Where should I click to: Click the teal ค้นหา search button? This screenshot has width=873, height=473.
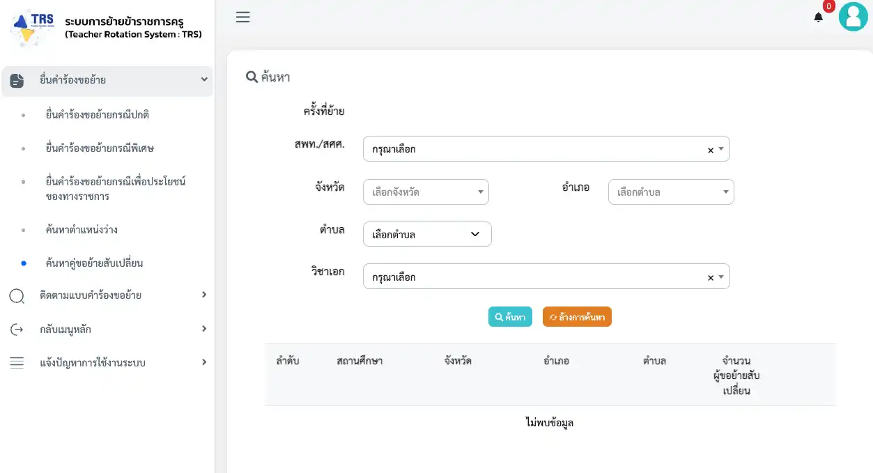(510, 317)
